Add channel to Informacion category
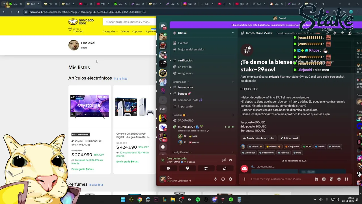 click(233, 82)
